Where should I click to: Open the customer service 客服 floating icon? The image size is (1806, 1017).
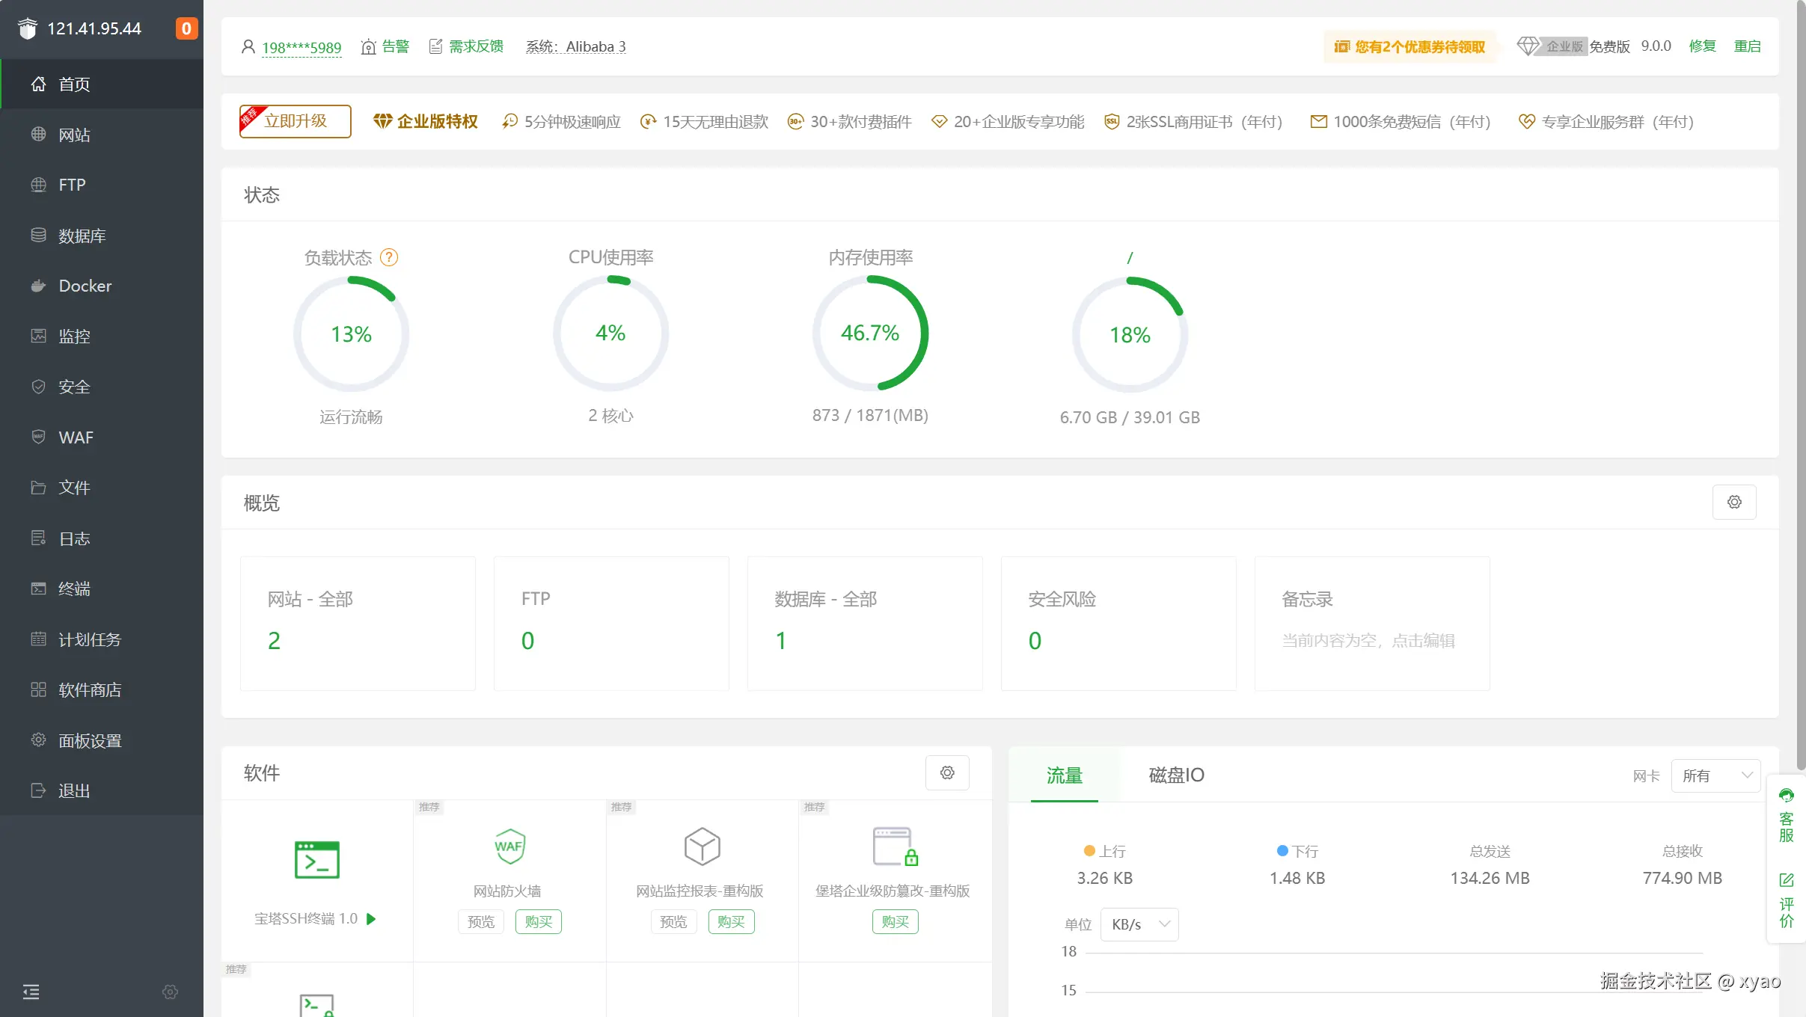click(x=1786, y=815)
